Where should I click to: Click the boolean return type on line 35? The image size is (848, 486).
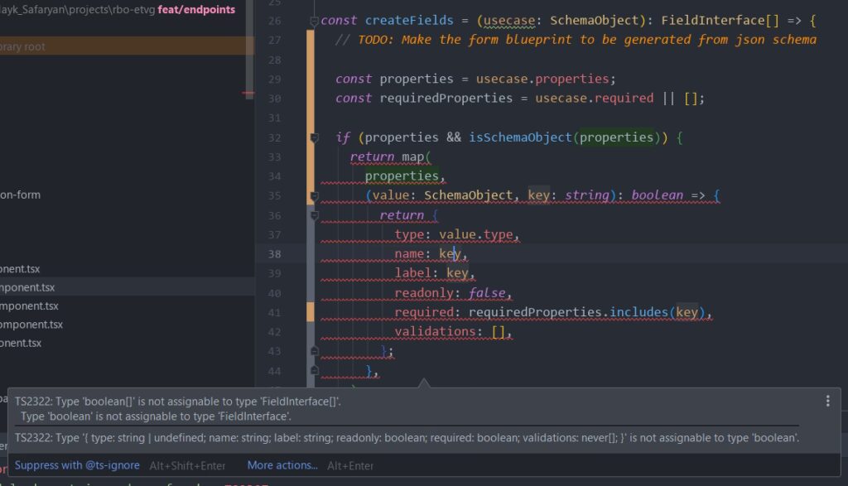pos(657,195)
